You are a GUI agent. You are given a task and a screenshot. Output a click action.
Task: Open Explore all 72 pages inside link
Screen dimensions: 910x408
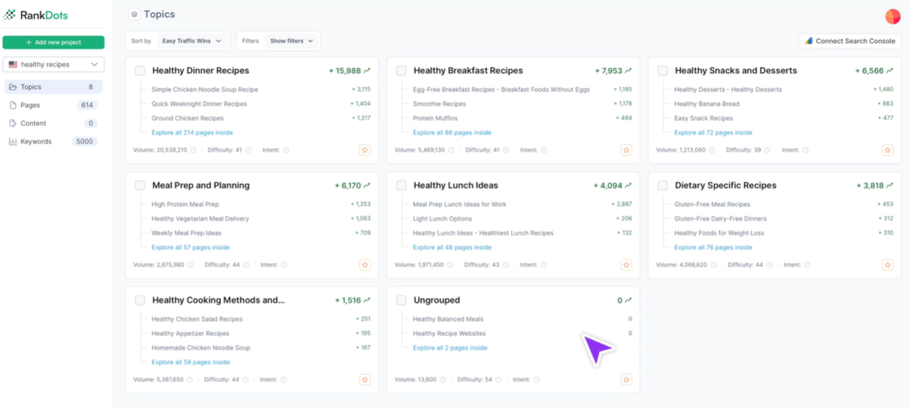point(713,132)
